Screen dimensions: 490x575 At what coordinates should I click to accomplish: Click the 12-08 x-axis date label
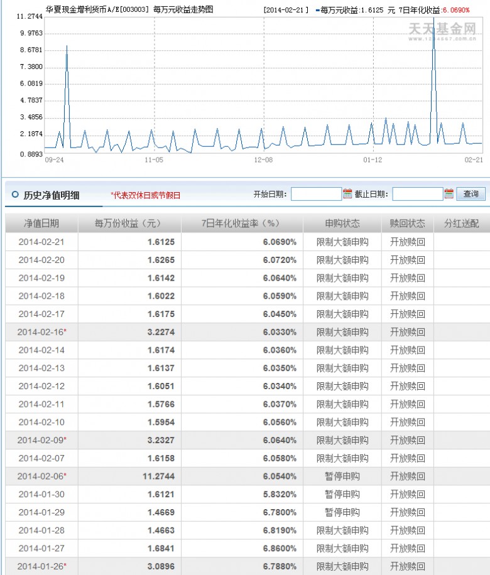(263, 160)
